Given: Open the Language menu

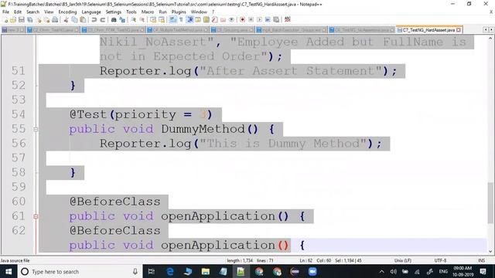Looking at the screenshot, I should [91, 12].
